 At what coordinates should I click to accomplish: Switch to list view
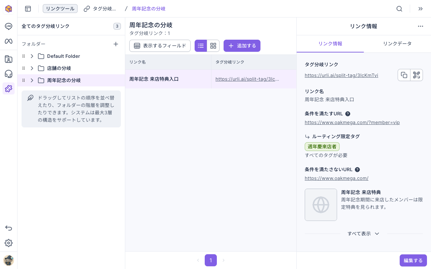click(201, 46)
